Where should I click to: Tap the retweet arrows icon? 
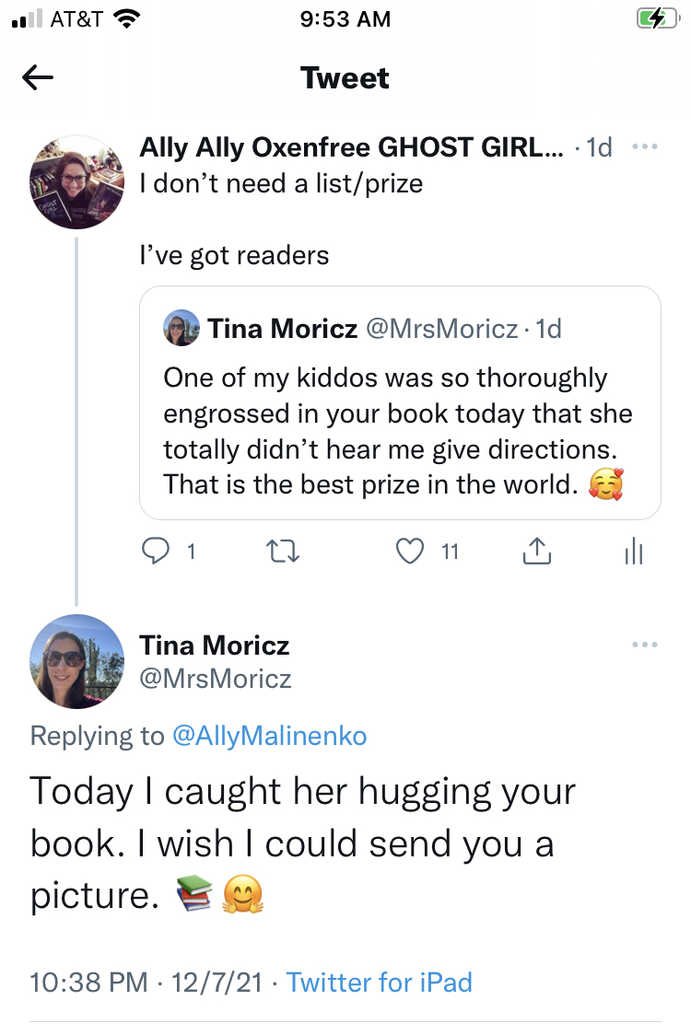click(283, 551)
